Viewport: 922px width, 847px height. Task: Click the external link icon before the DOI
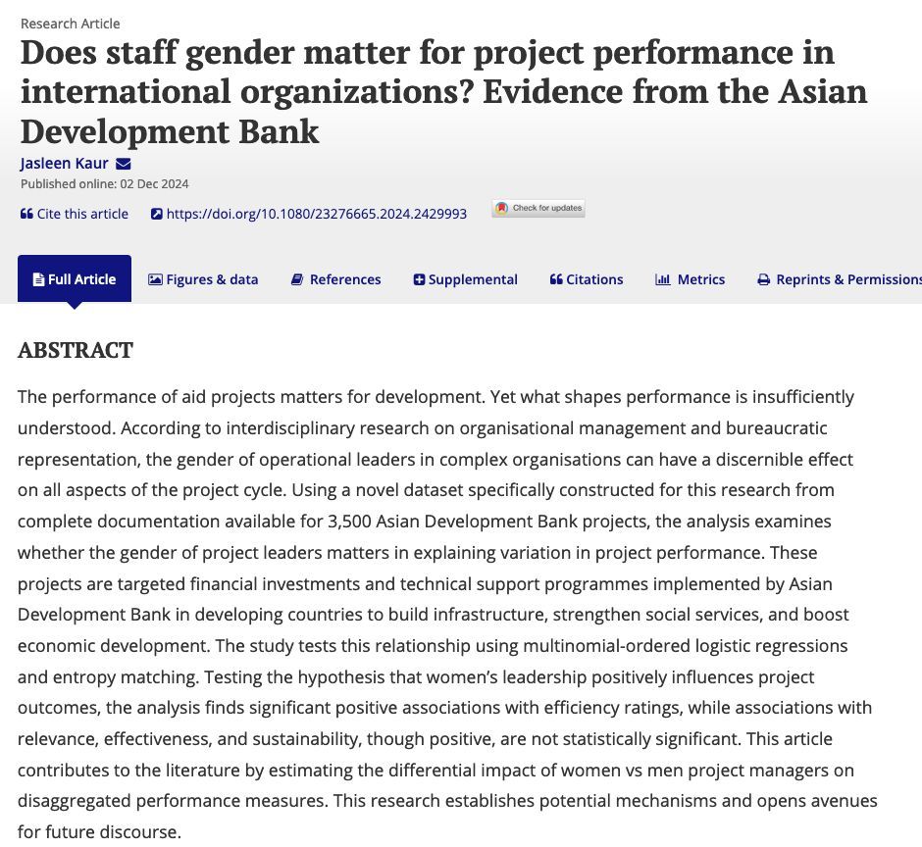pos(156,214)
